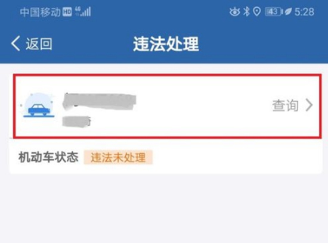Tap the 违法未处理 status badge
Screen dimensions: 328x243
coord(118,157)
